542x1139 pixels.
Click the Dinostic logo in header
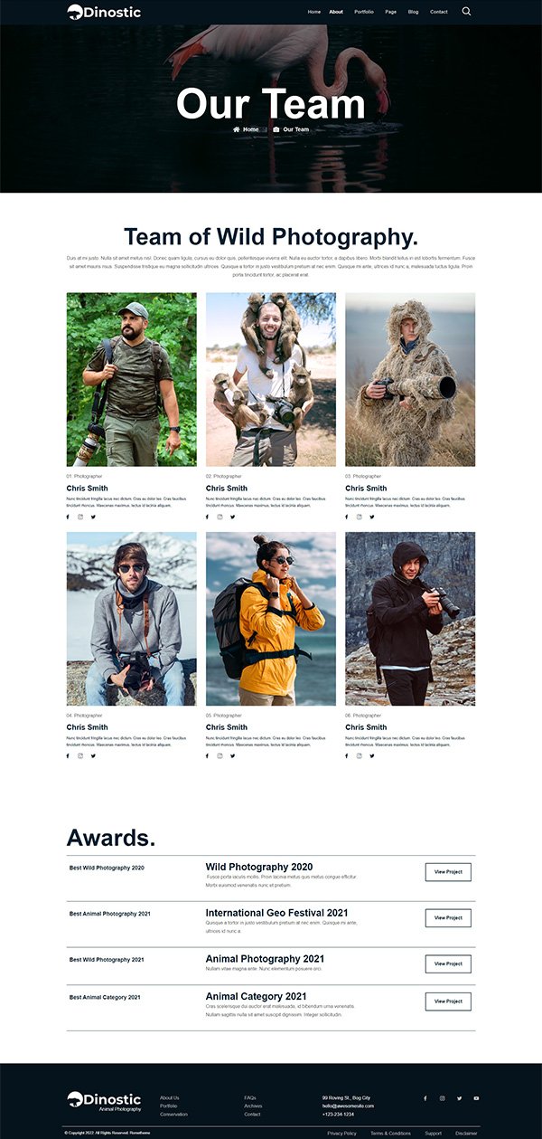point(104,12)
